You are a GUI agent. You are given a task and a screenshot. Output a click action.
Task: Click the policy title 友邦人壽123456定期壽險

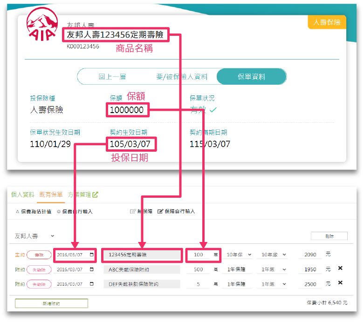point(115,35)
